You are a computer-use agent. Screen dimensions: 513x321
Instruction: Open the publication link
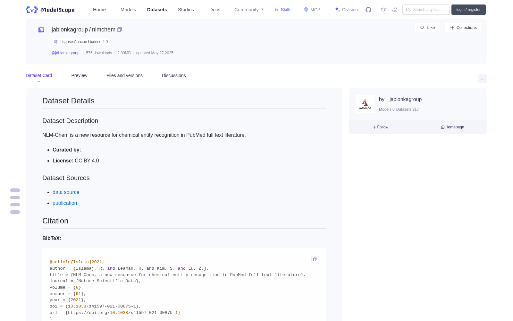coord(65,203)
